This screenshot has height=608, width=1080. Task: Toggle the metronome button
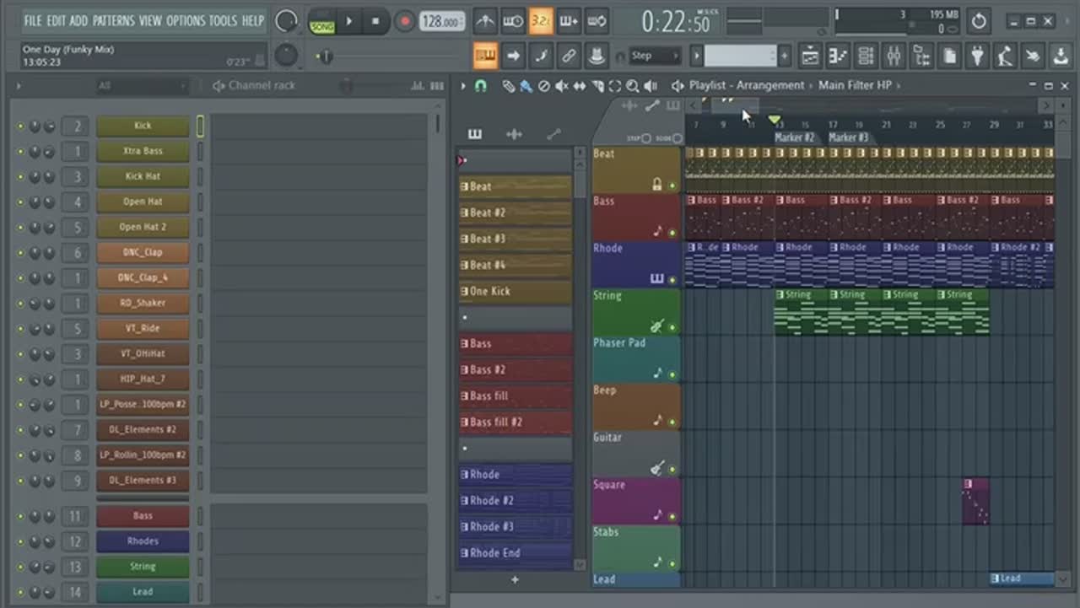[x=485, y=21]
